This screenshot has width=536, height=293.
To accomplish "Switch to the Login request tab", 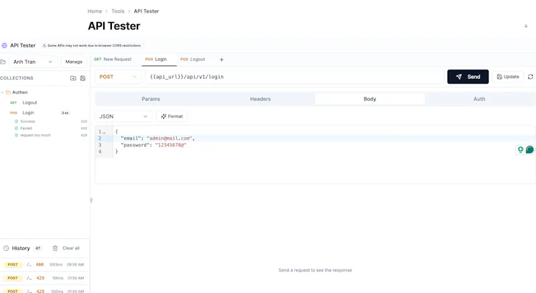I will point(156,60).
